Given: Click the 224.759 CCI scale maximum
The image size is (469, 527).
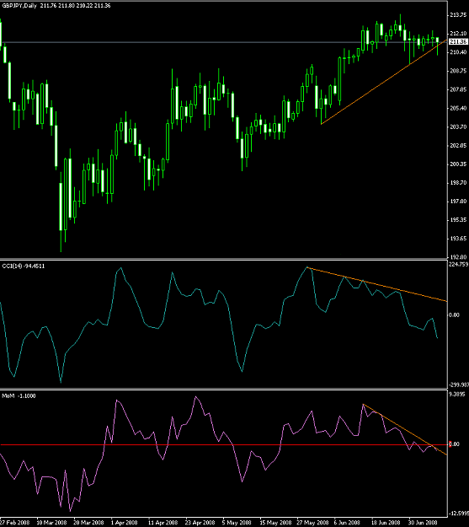Looking at the screenshot, I should (459, 265).
